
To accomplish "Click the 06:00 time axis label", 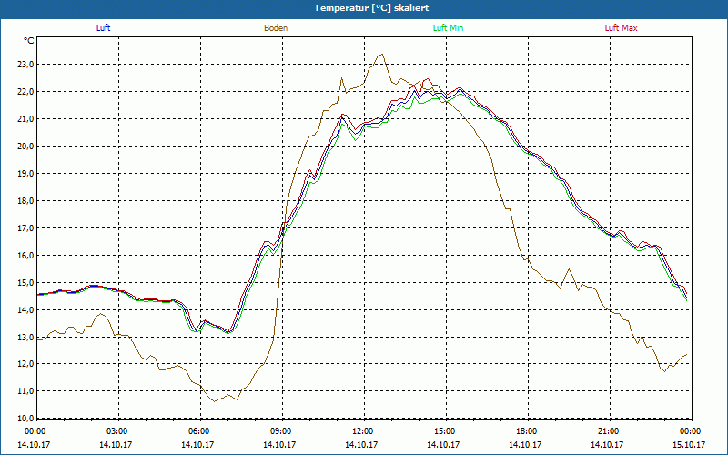I will [x=199, y=431].
